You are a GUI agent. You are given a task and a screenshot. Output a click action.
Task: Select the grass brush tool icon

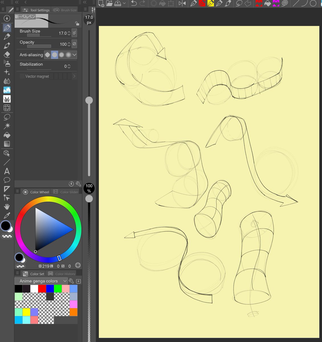[x=7, y=99]
